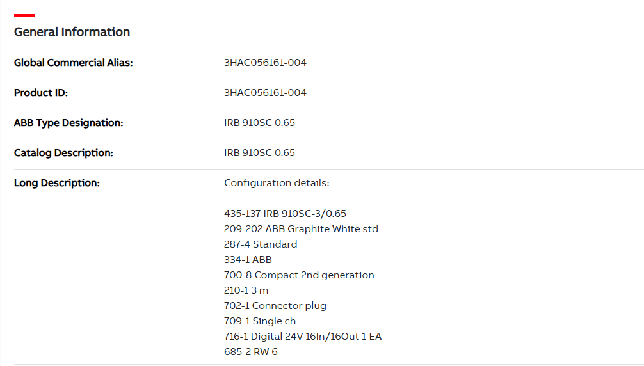The height and width of the screenshot is (366, 644).
Task: Select the Catalog Description label
Action: click(x=63, y=153)
